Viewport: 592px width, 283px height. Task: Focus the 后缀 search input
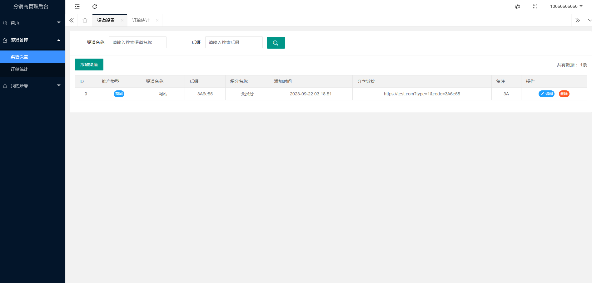pos(234,42)
